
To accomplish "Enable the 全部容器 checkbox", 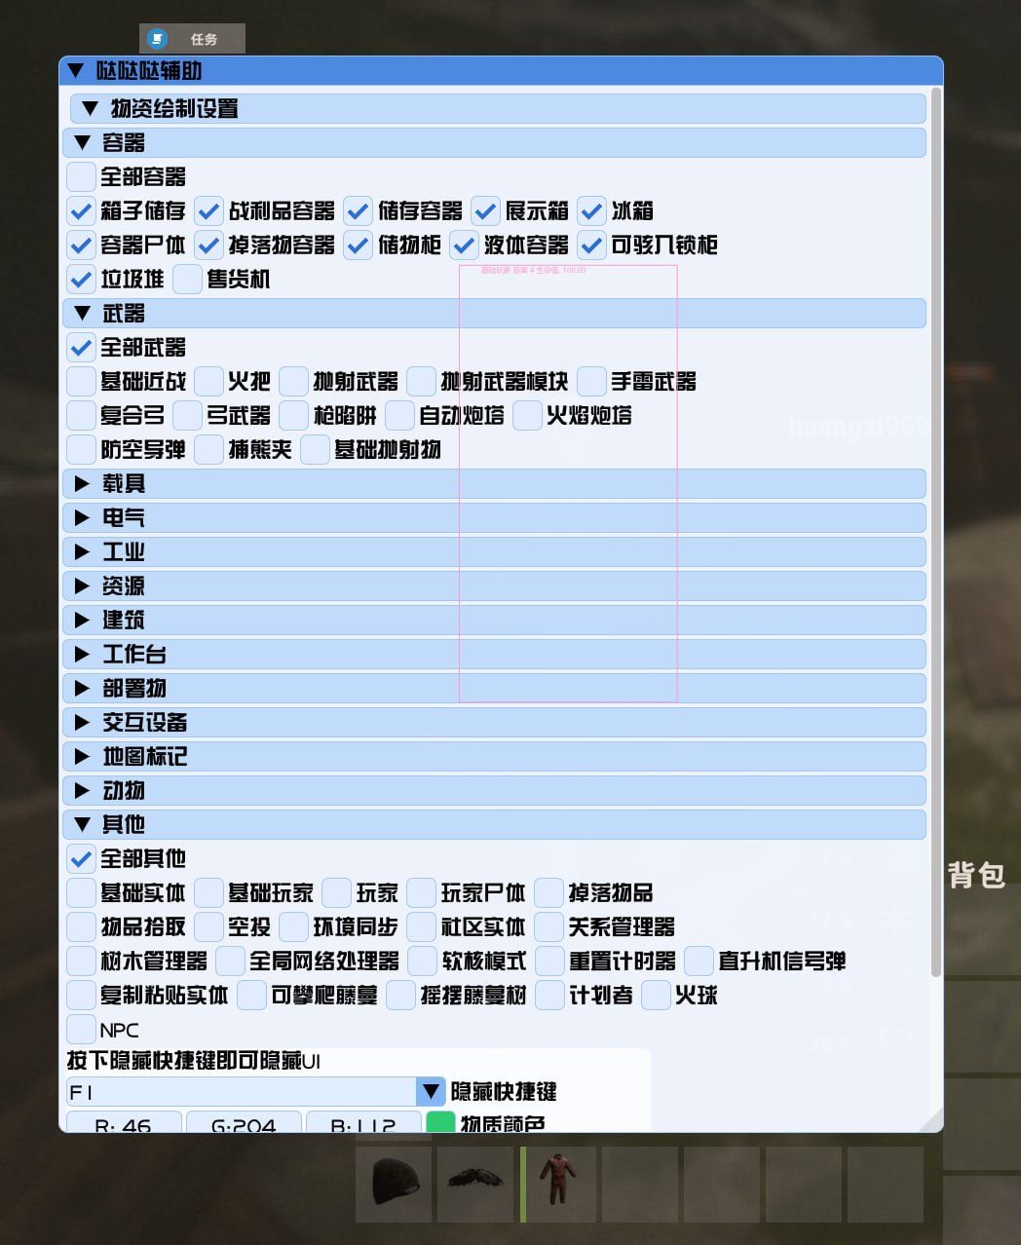I will coord(81,176).
